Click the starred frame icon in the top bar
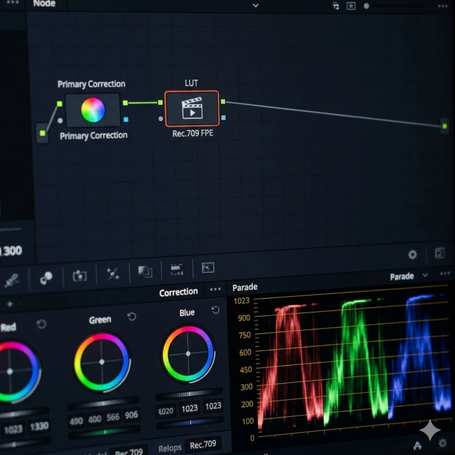455x455 pixels. click(x=351, y=6)
